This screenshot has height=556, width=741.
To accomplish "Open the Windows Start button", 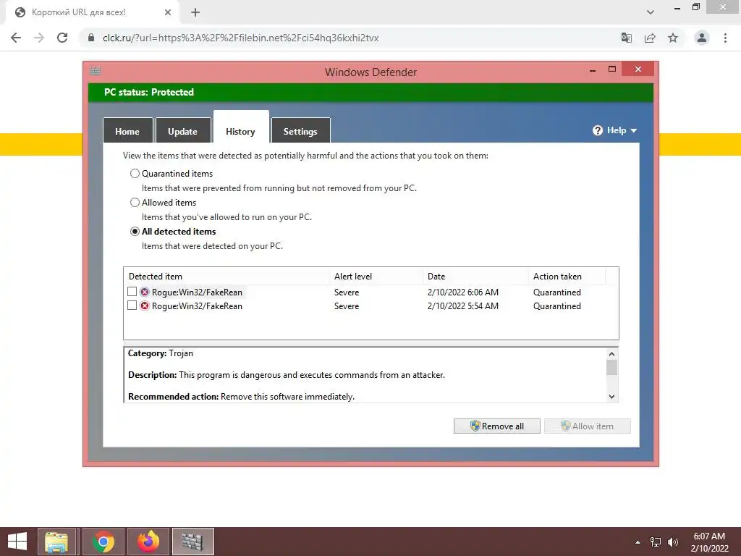I will [17, 542].
